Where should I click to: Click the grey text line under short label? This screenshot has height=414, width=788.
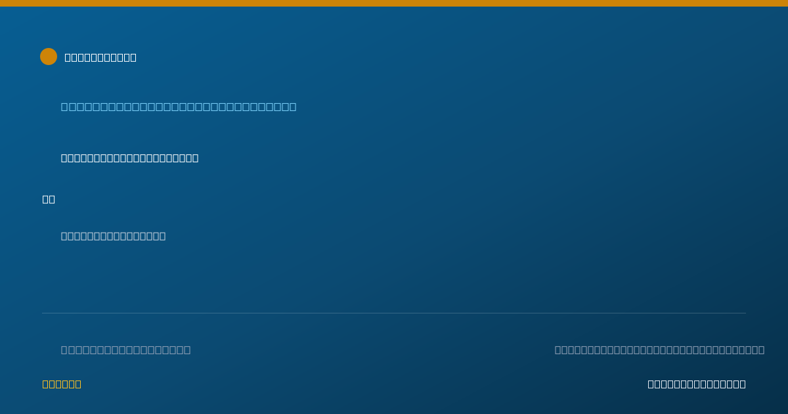(x=113, y=236)
